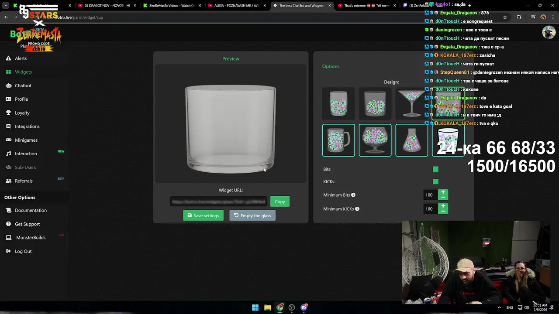The height and width of the screenshot is (314, 559).
Task: Toggle the Bits checkbox
Action: point(435,169)
